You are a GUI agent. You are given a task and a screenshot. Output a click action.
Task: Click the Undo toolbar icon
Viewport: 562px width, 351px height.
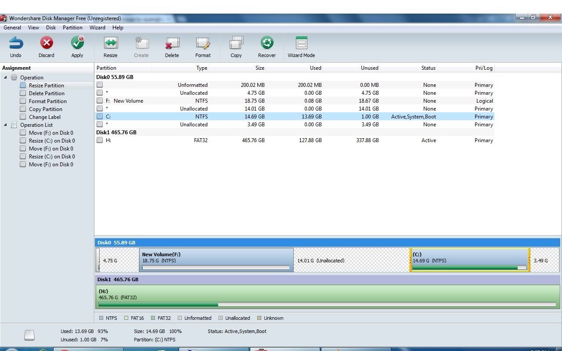[16, 43]
